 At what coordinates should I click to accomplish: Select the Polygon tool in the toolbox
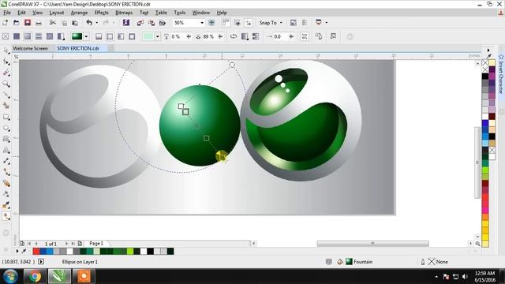[6, 139]
